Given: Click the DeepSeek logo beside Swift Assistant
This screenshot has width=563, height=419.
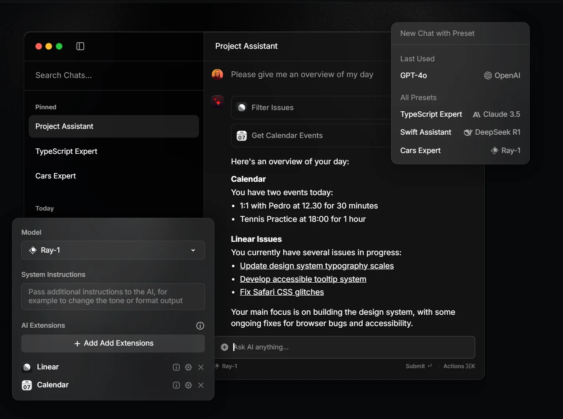Looking at the screenshot, I should click(x=467, y=132).
